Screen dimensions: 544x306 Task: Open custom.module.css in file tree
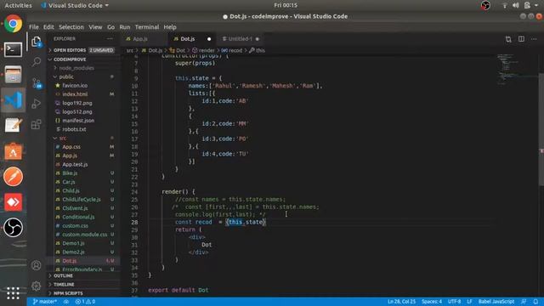pyautogui.click(x=84, y=235)
